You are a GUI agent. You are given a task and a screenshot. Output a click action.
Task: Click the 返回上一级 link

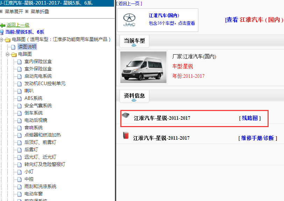click(18, 25)
